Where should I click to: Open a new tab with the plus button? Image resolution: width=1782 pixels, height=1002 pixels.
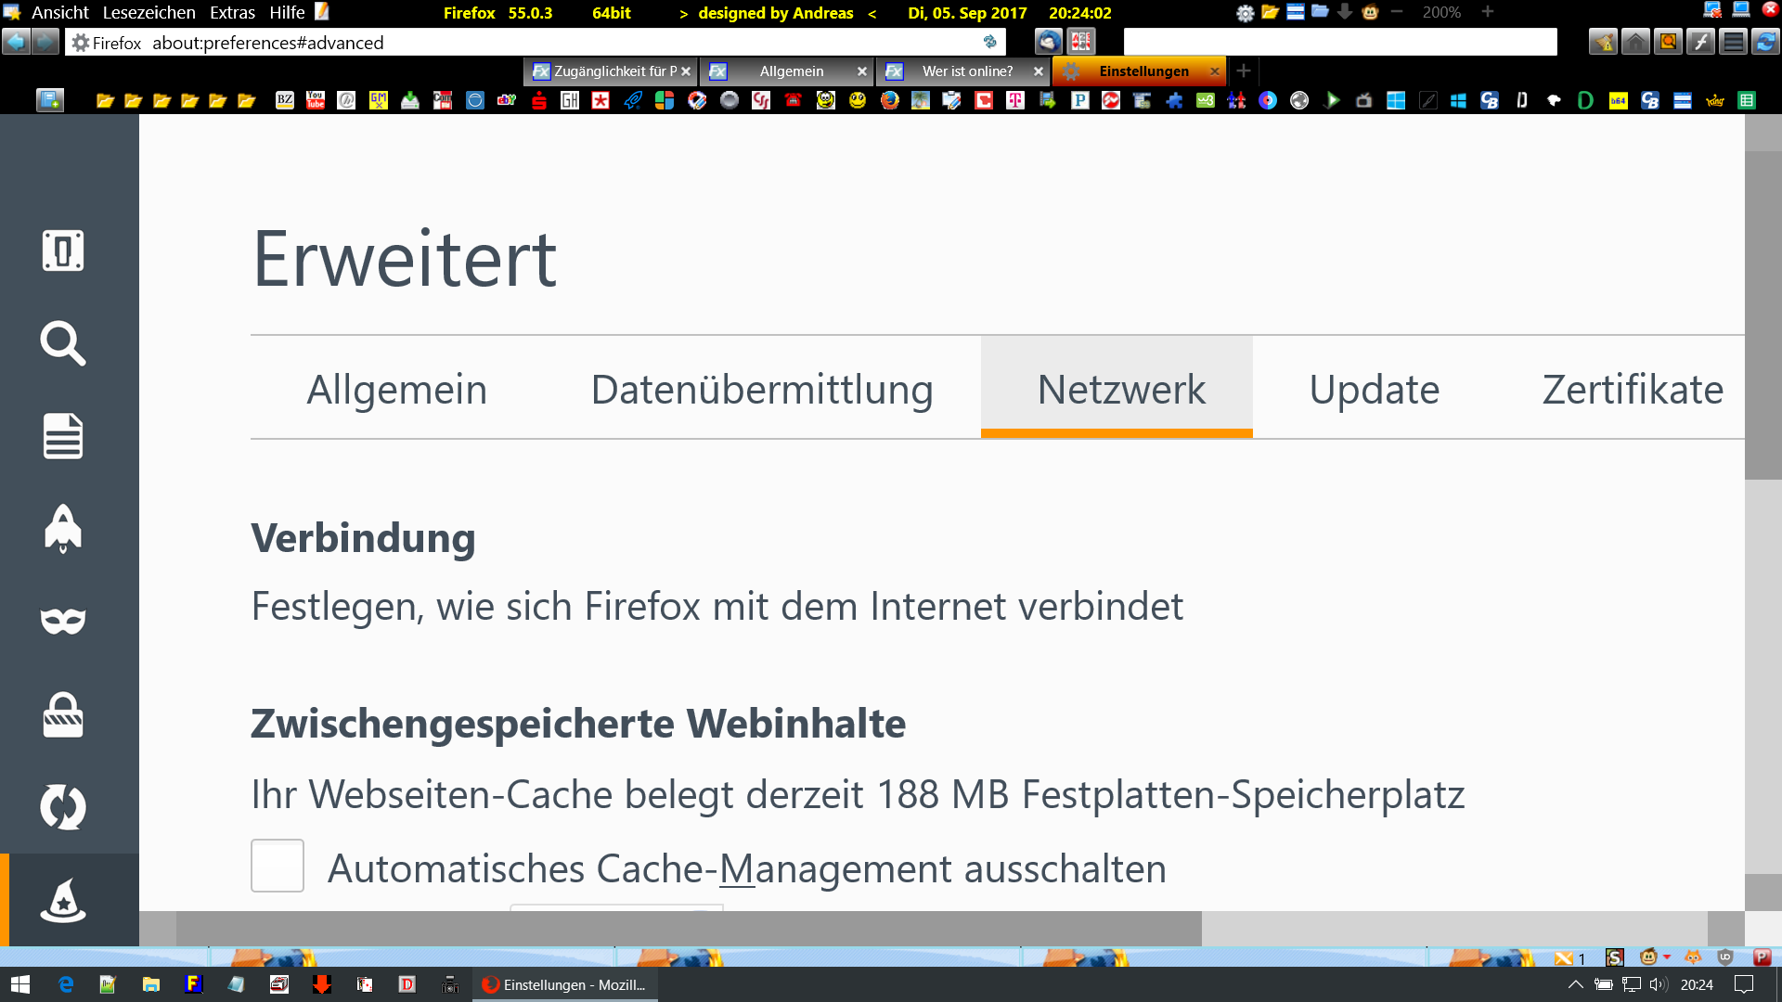click(x=1244, y=71)
